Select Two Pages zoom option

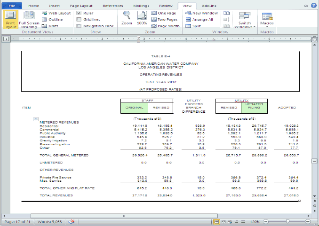165,20
